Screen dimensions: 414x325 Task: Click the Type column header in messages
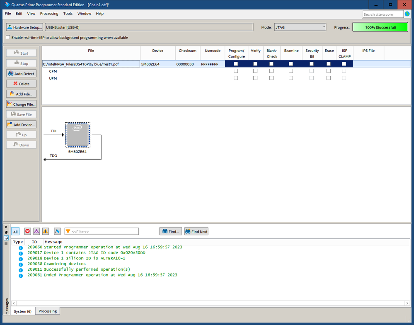(x=18, y=242)
